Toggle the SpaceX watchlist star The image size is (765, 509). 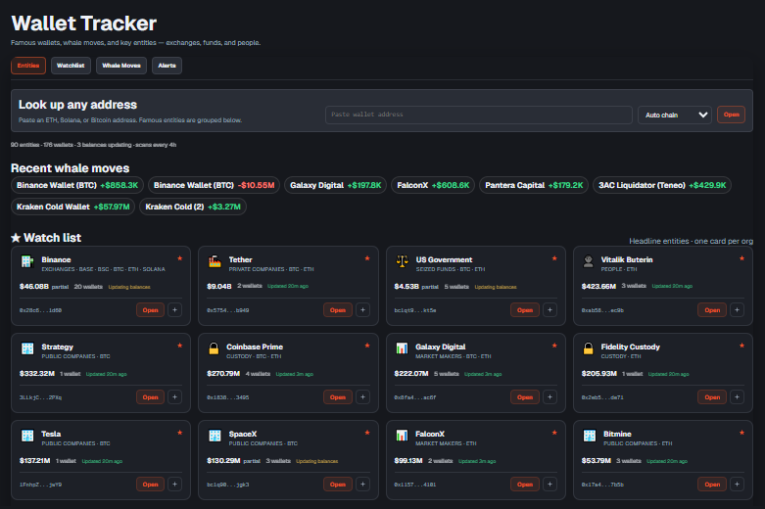[x=367, y=433]
